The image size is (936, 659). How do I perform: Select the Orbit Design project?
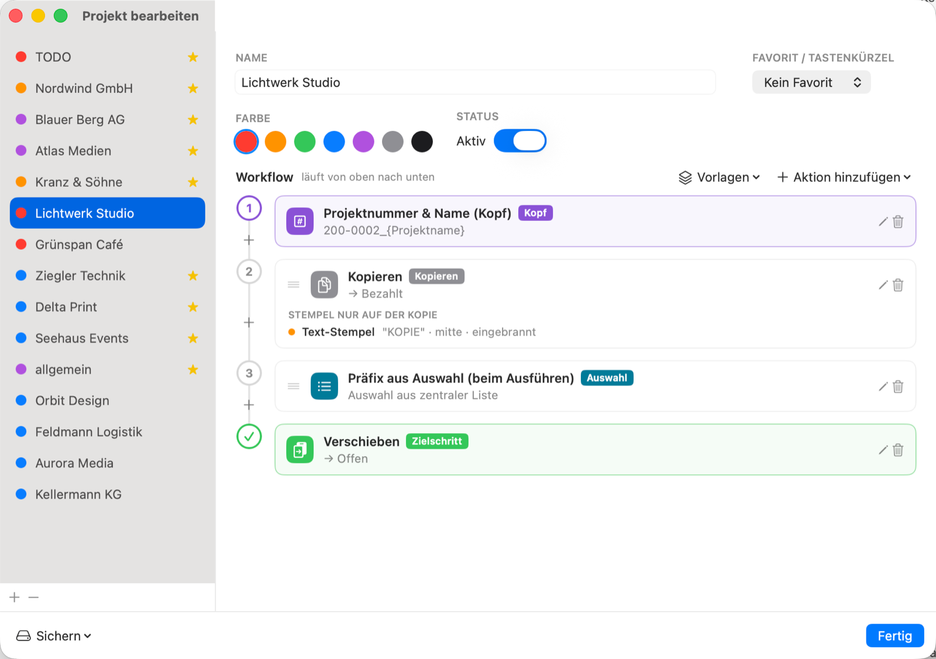(108, 401)
